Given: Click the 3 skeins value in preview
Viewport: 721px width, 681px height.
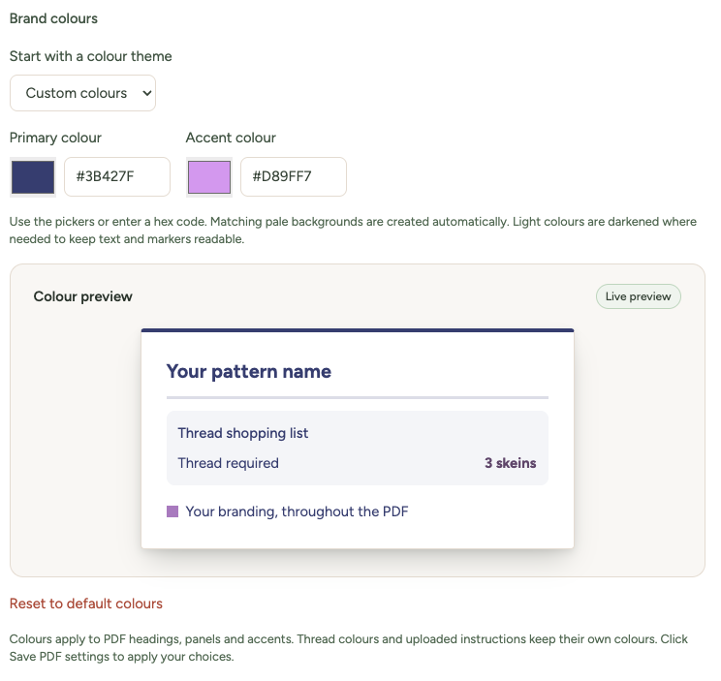Looking at the screenshot, I should tap(511, 463).
